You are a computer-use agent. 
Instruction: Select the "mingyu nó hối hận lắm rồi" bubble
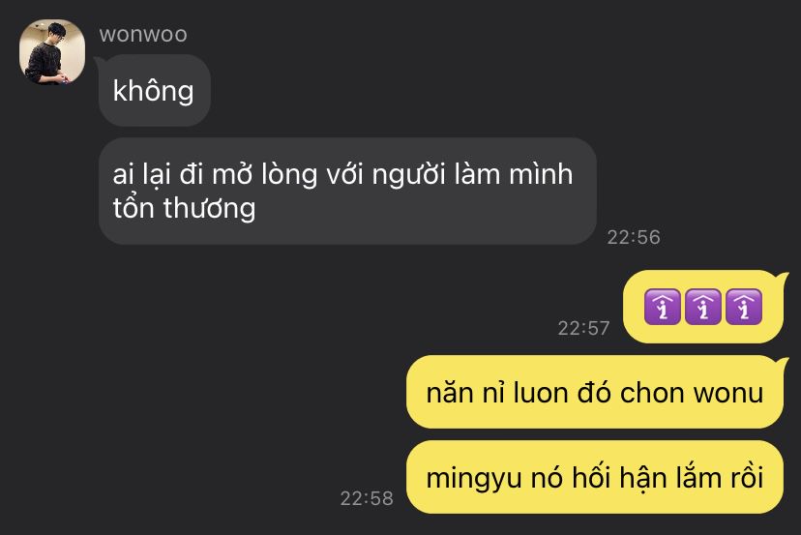point(595,477)
